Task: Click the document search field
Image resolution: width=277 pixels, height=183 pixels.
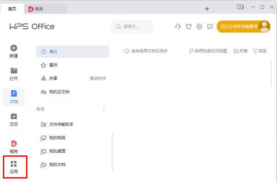Action: [x=132, y=26]
